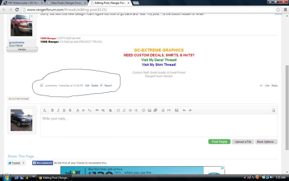This screenshot has height=181, width=289.
Task: Tick the checkbox beside gcextreme's post timestamp
Action: click(42, 85)
